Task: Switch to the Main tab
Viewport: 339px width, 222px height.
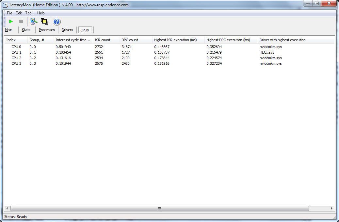Action: [9, 30]
